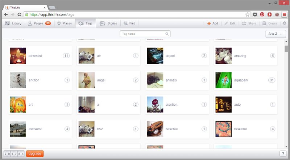Click the address bar URL
Image resolution: width=290 pixels, height=160 pixels.
52,14
